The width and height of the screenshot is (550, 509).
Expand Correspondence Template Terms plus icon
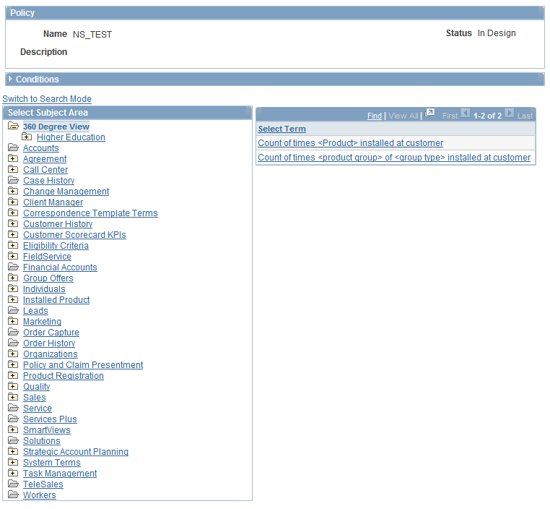(x=13, y=213)
